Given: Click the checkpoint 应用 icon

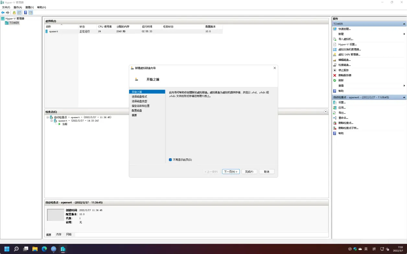Looking at the screenshot, I should click(x=335, y=108).
